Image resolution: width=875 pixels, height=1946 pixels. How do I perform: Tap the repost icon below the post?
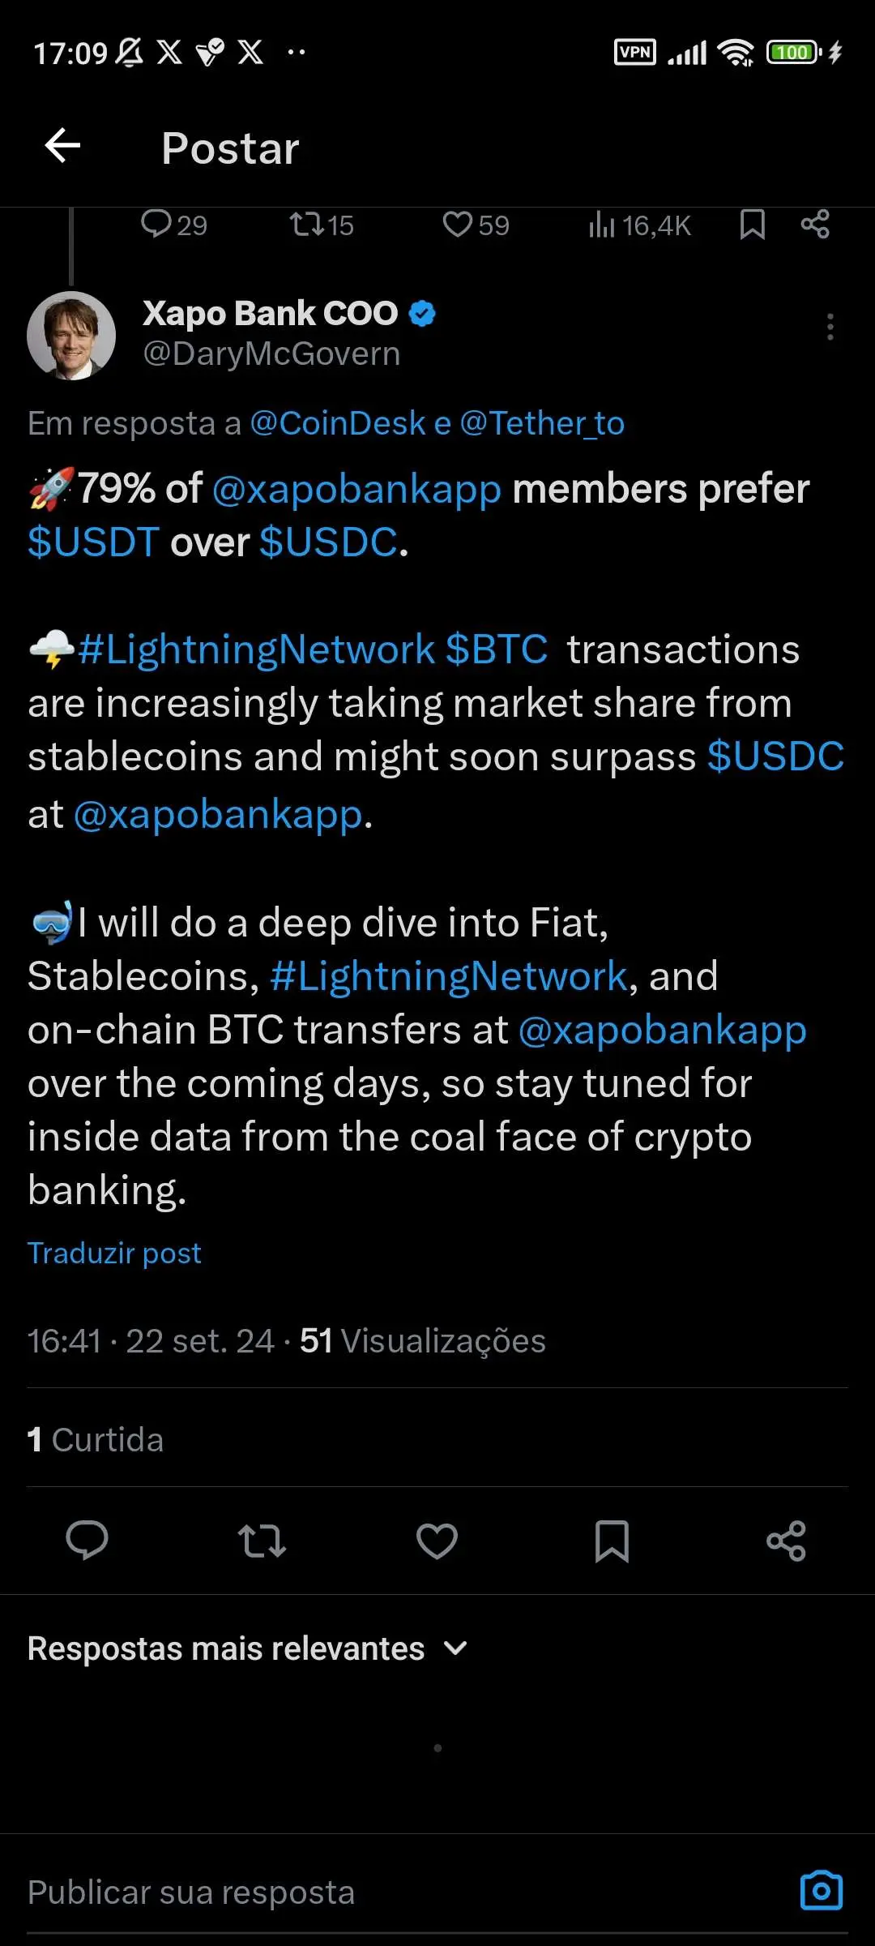click(262, 1541)
